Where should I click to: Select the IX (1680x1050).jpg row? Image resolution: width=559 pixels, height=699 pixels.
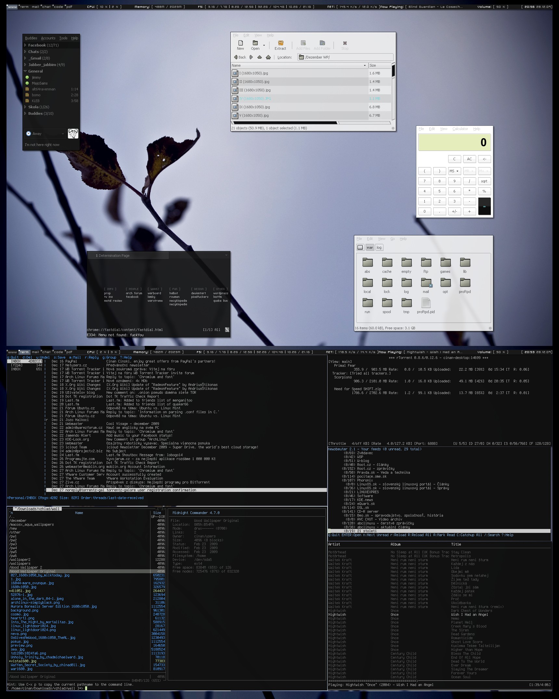tap(311, 107)
